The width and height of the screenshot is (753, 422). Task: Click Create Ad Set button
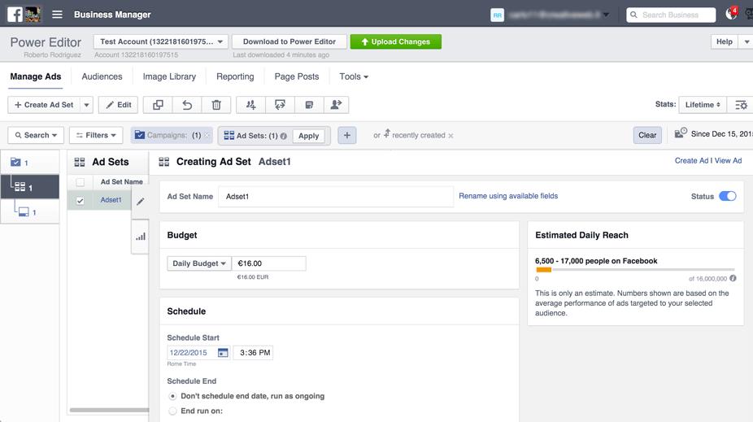[x=44, y=105]
